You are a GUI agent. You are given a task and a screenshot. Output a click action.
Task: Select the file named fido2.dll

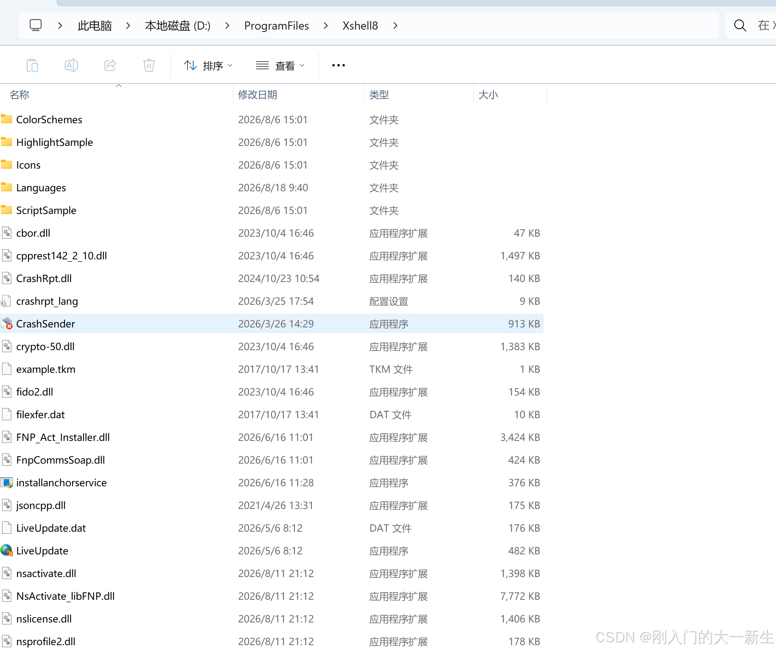click(x=34, y=392)
